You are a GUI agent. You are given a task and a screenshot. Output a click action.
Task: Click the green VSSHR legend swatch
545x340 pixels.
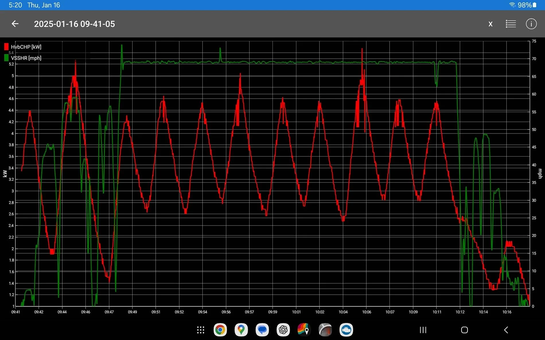click(6, 58)
